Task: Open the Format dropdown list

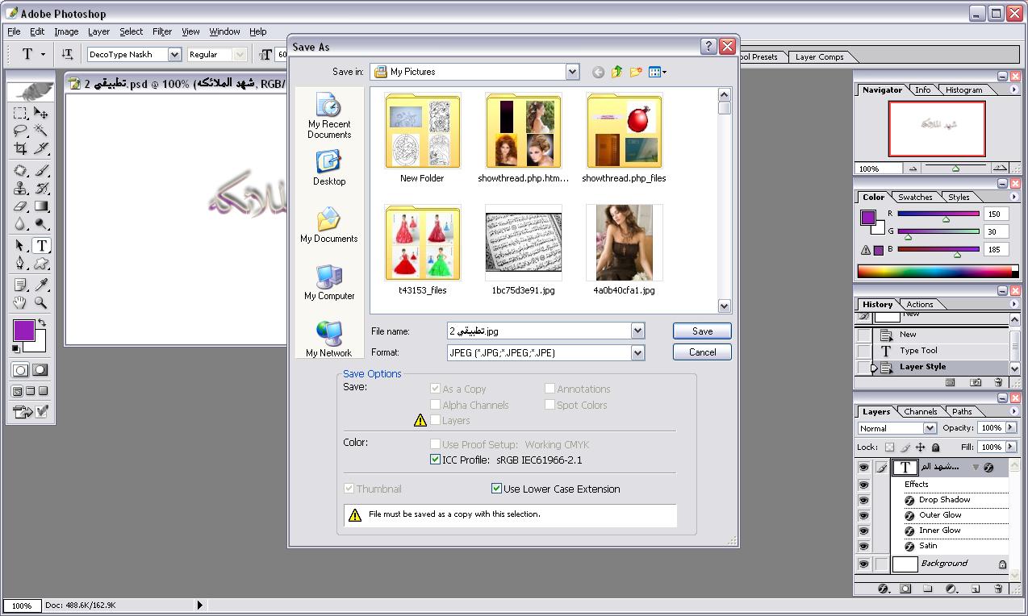Action: pyautogui.click(x=637, y=352)
